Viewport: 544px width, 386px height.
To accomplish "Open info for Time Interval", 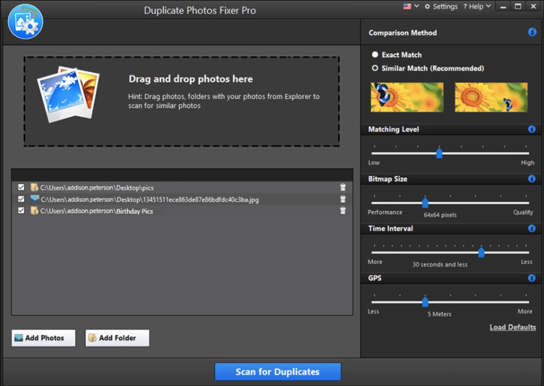I will coord(532,228).
